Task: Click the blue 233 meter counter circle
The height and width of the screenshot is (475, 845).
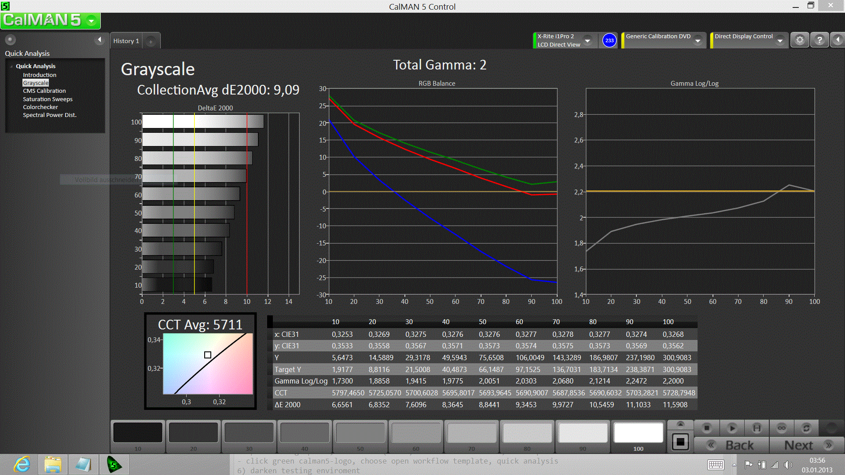Action: tap(609, 40)
